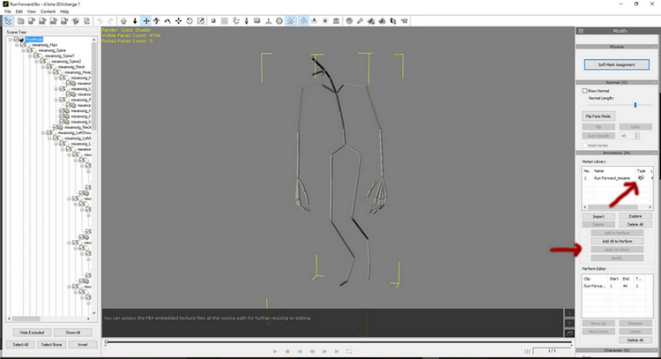This screenshot has height=359, width=661.
Task: Click the Soft Mesh Assignment button
Action: tap(616, 64)
